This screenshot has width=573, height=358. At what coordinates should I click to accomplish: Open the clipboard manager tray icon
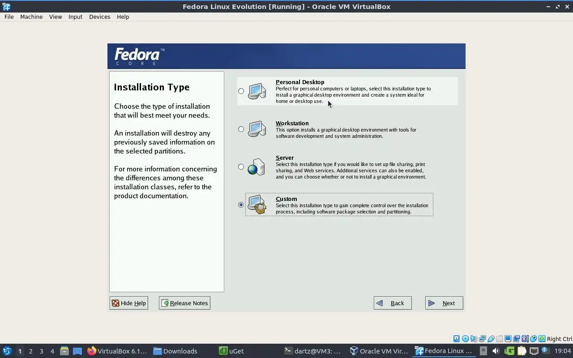pyautogui.click(x=522, y=351)
